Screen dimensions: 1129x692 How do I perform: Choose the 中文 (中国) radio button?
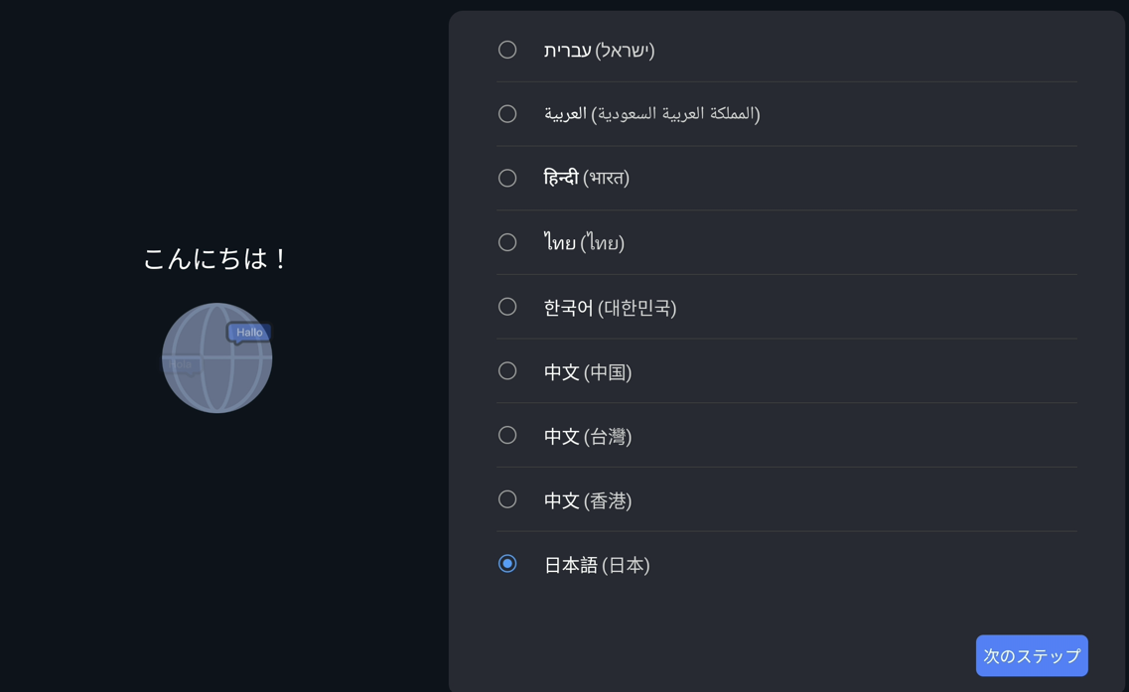[x=507, y=371]
